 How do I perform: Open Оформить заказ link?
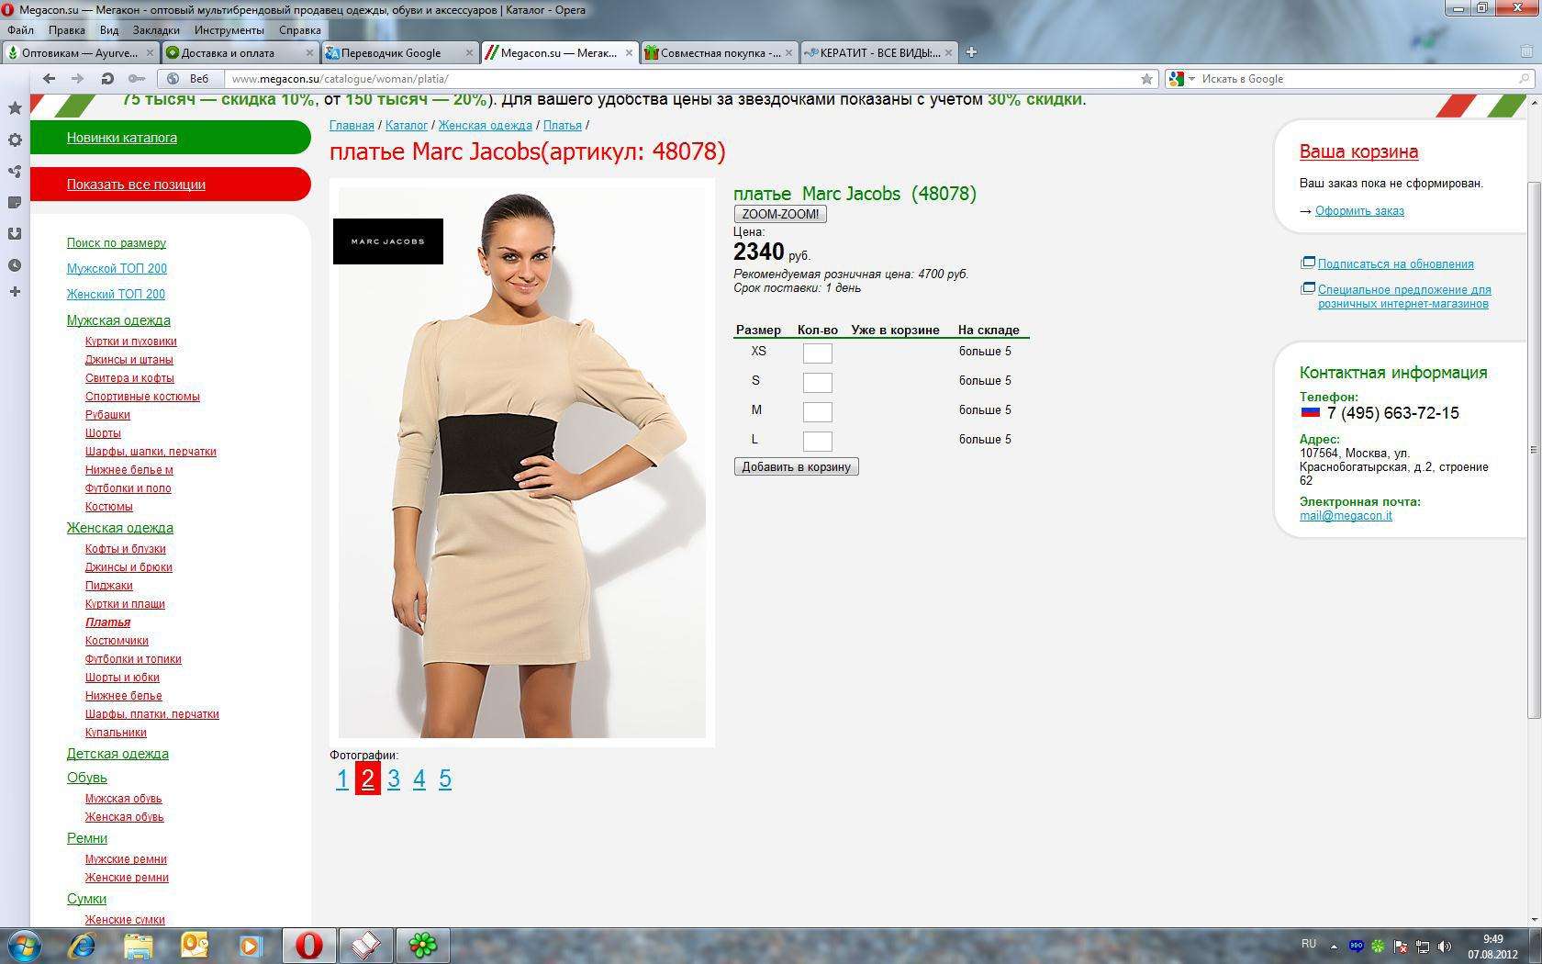(x=1359, y=211)
